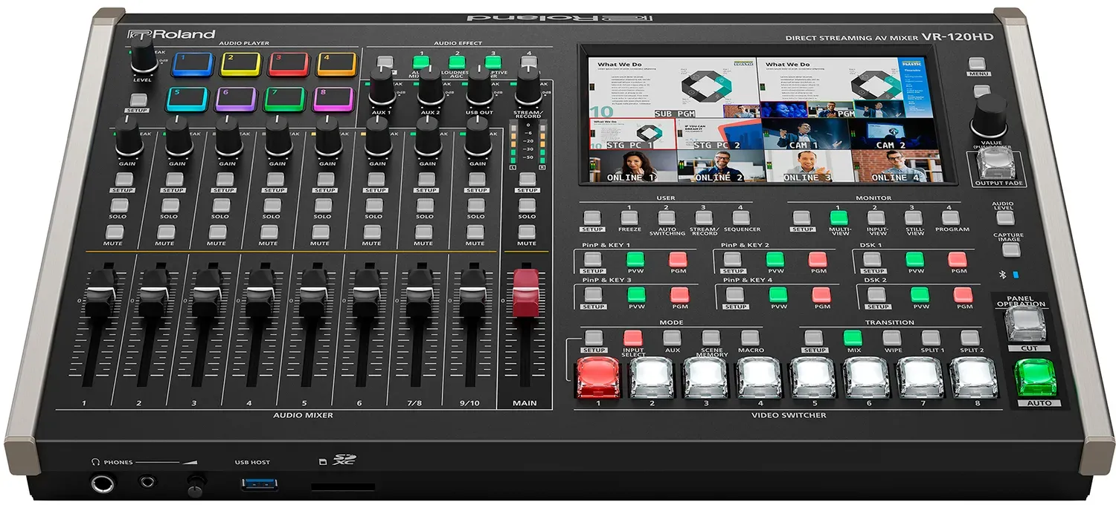Set the monitor to INPUT-VIEW
1116x505 pixels.
[876, 218]
